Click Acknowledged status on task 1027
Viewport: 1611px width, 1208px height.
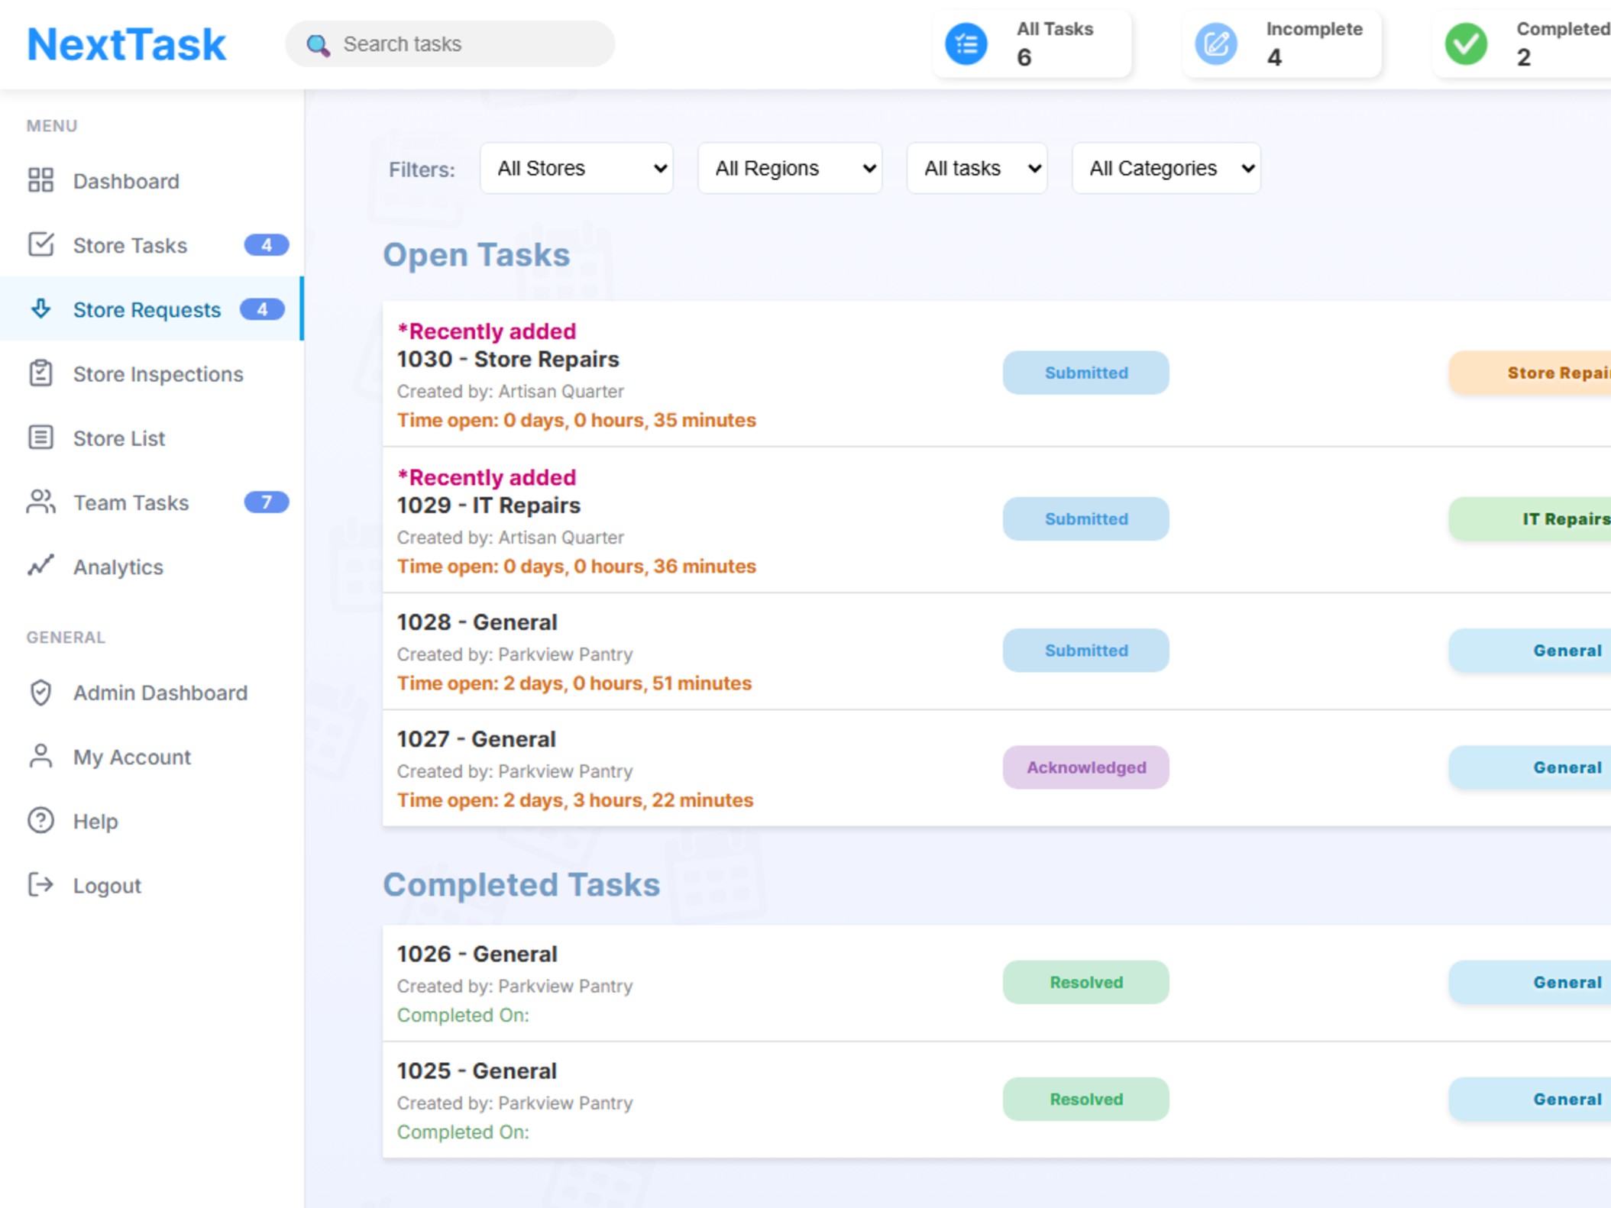pyautogui.click(x=1085, y=767)
